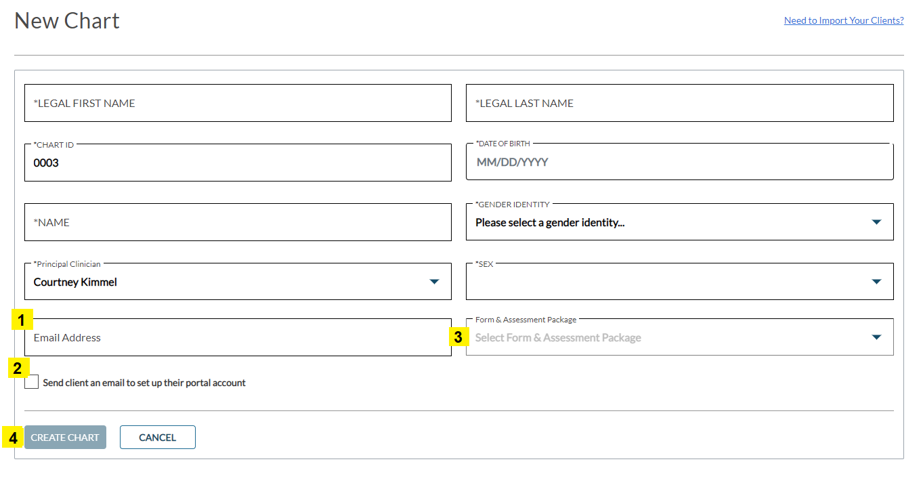This screenshot has height=489, width=921.
Task: Click the yellow number 2 badge
Action: 17,368
